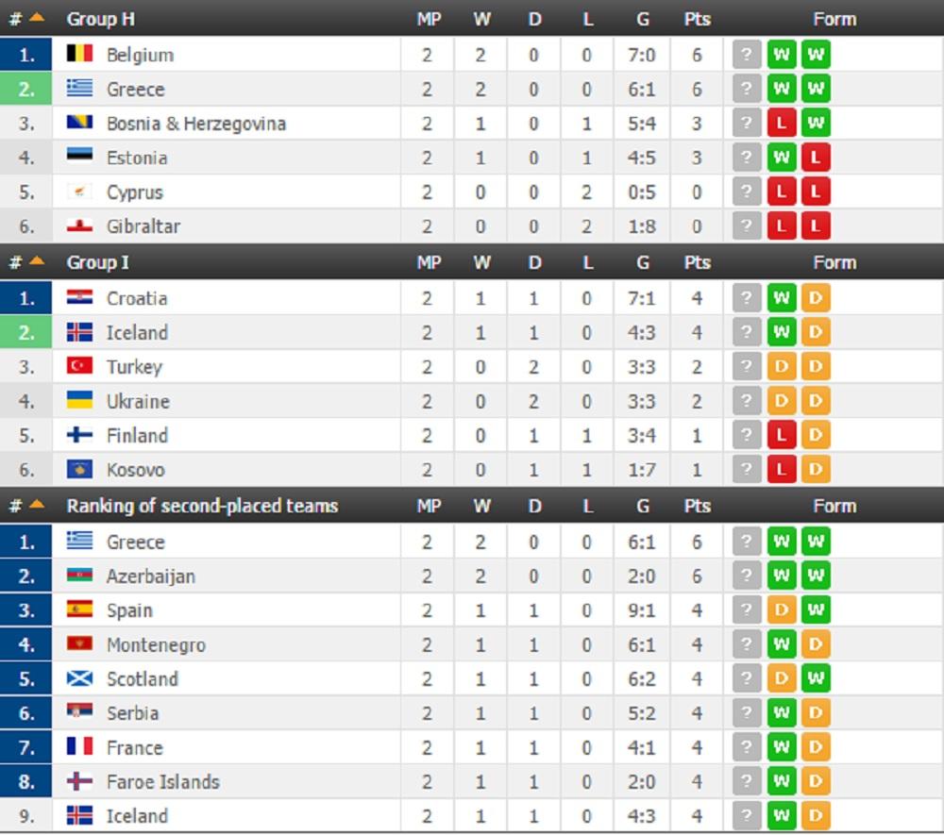Click Finland's orange D form badge
This screenshot has width=944, height=835.
[x=816, y=435]
